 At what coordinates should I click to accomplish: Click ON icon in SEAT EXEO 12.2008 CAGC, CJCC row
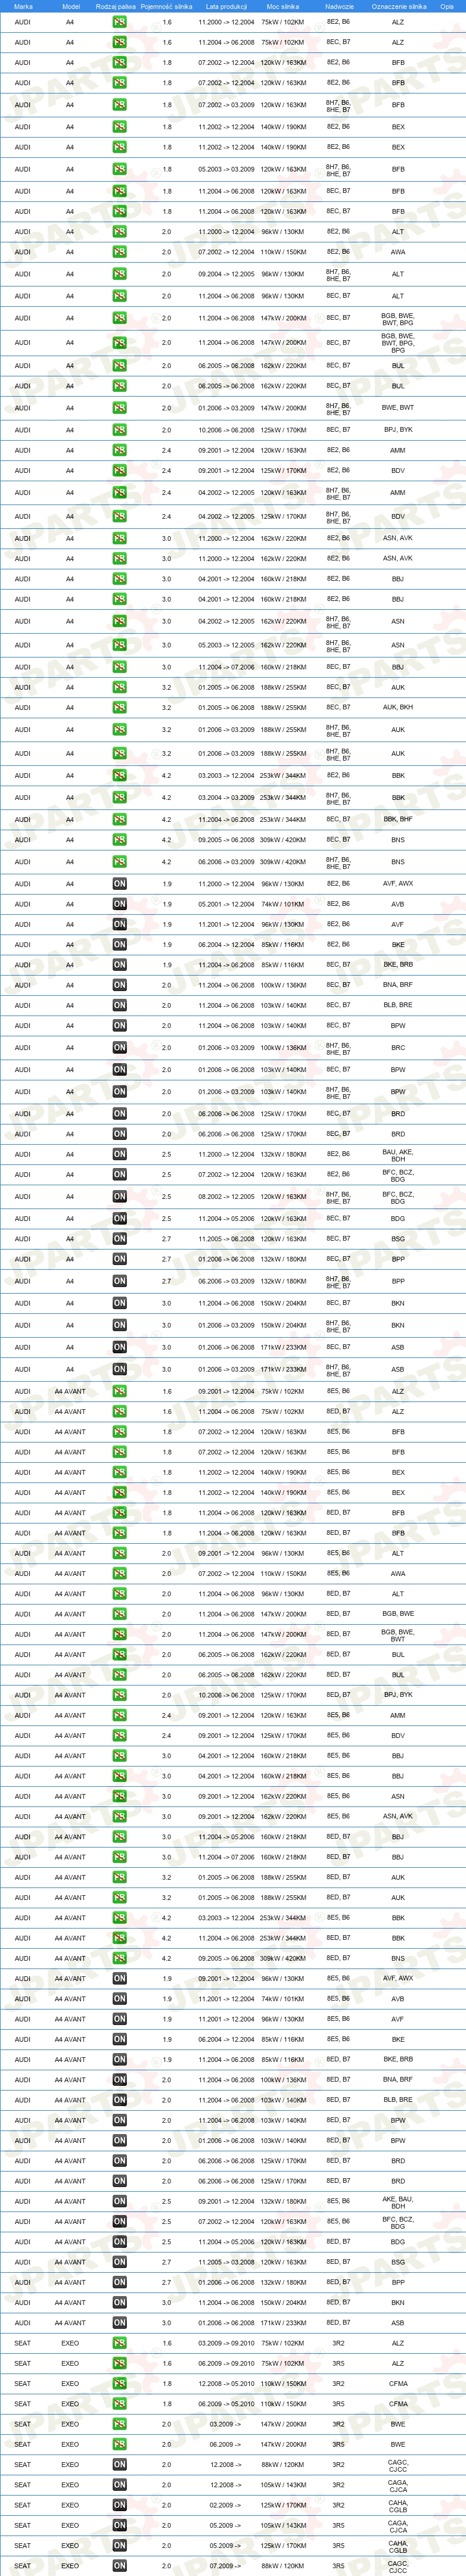pos(119,2464)
